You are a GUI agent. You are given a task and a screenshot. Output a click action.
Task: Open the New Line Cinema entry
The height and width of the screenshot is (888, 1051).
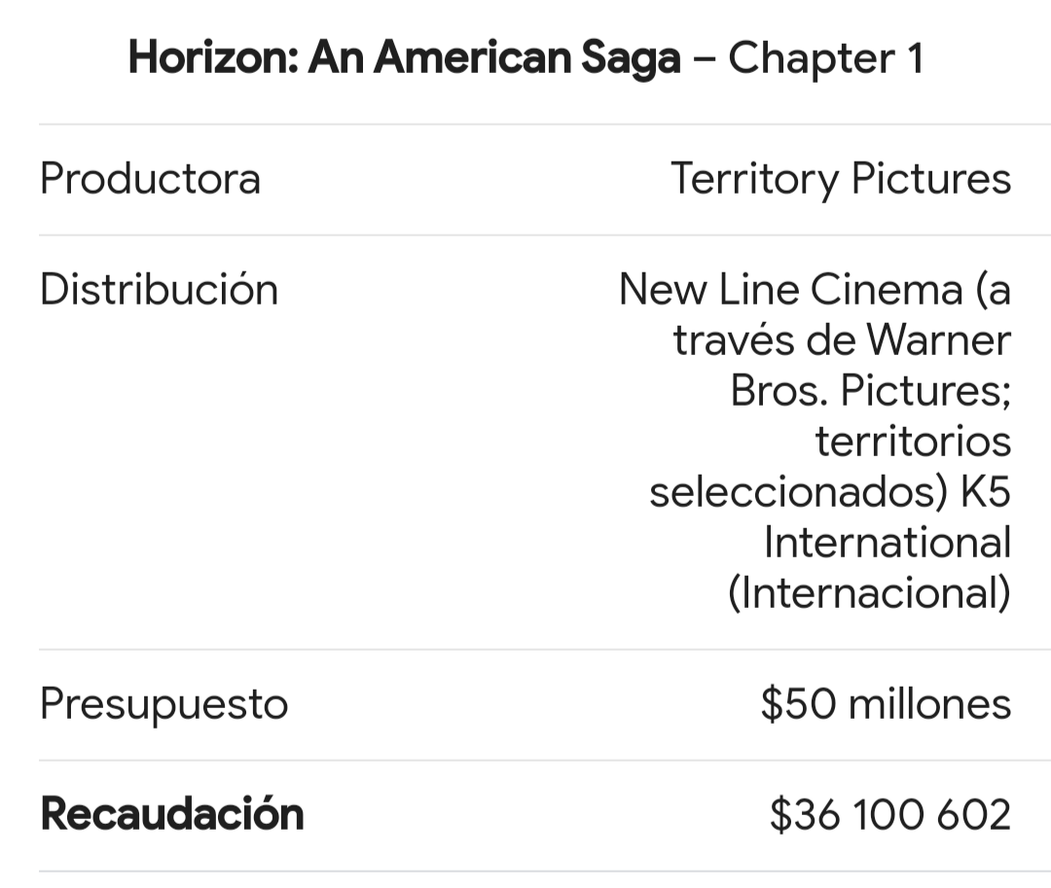791,289
